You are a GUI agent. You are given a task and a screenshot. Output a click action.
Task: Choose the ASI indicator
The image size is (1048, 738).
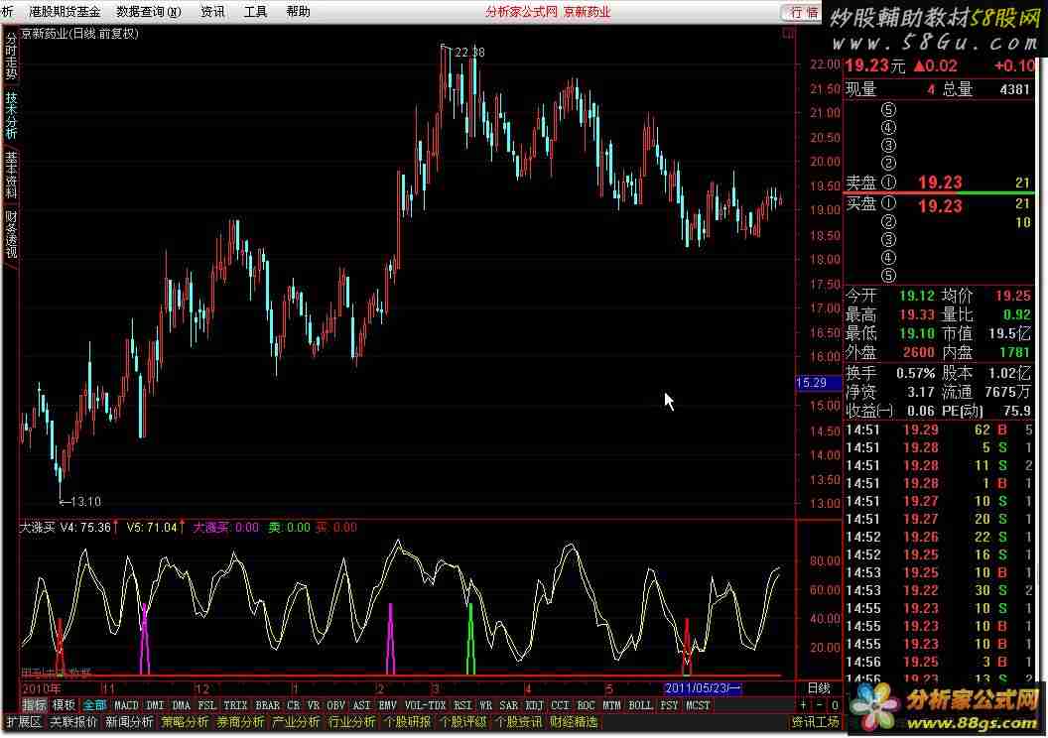click(361, 704)
